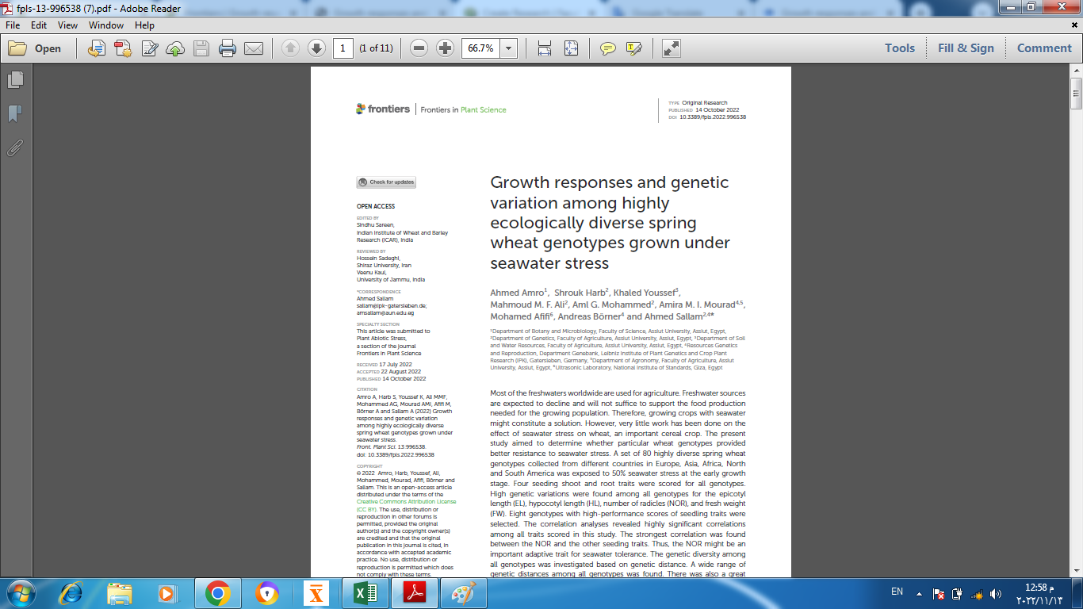Viewport: 1083px width, 609px height.
Task: Click the Check for updates button
Action: 386,182
